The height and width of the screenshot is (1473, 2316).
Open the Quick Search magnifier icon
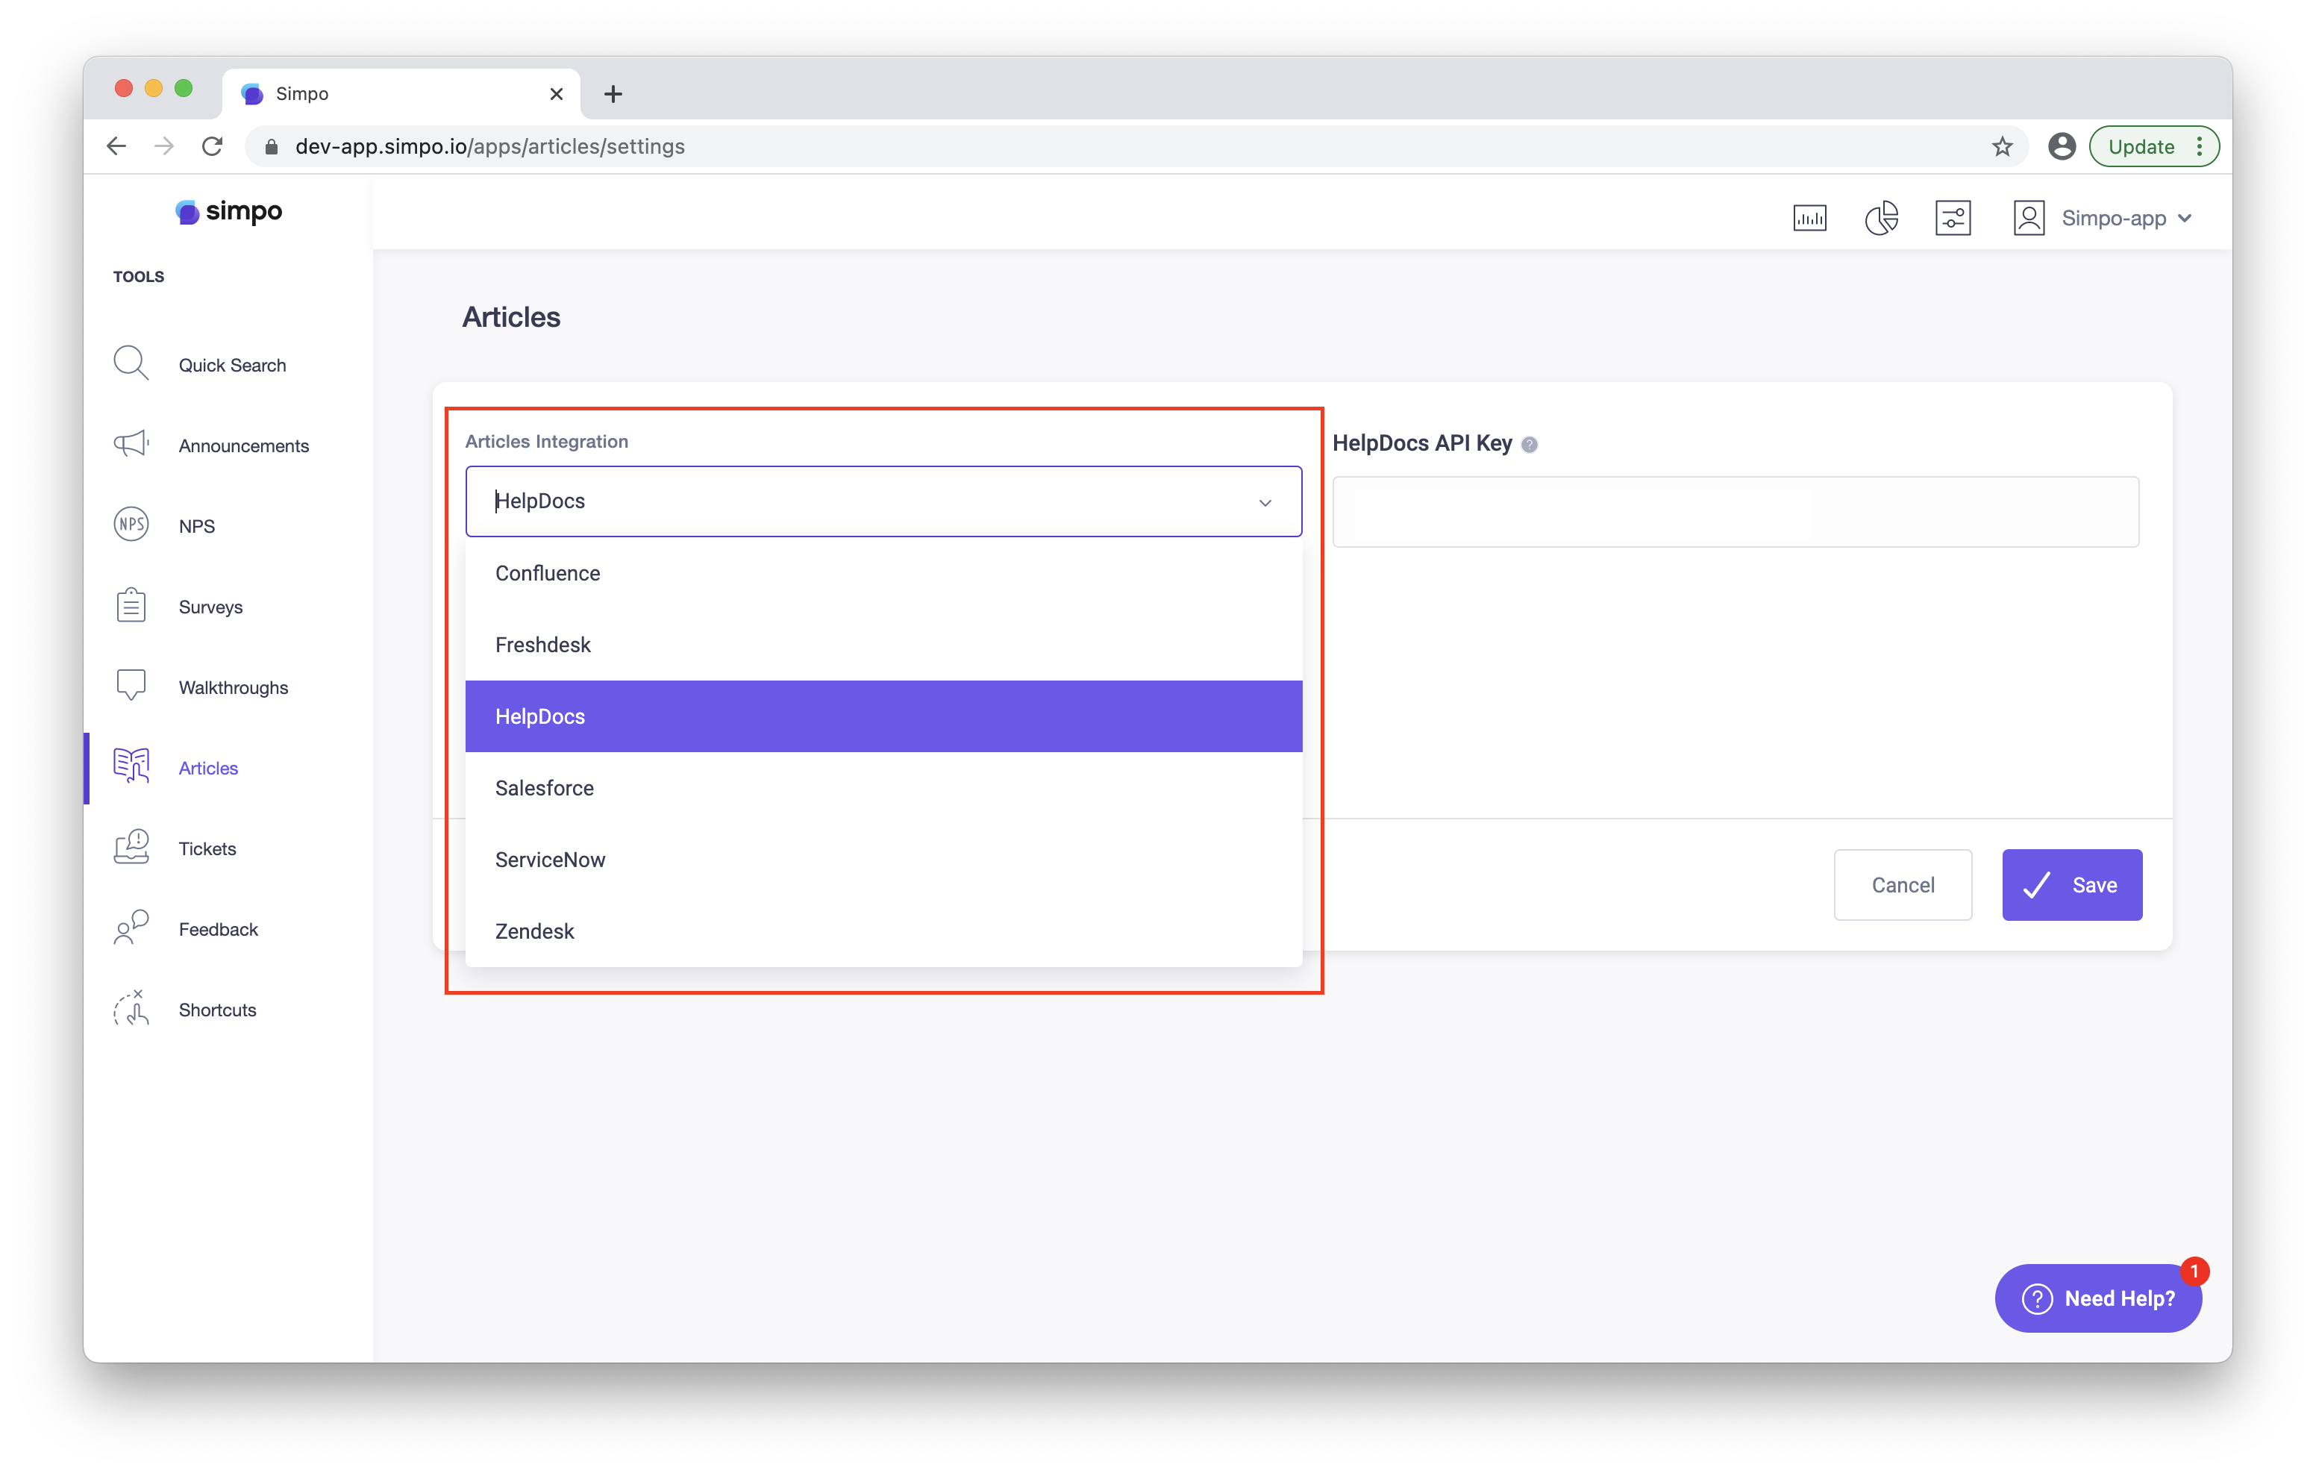tap(131, 363)
